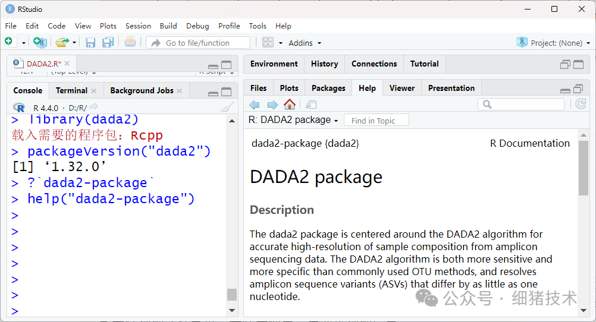596x322 pixels.
Task: Click the Find in Topic field
Action: click(376, 121)
